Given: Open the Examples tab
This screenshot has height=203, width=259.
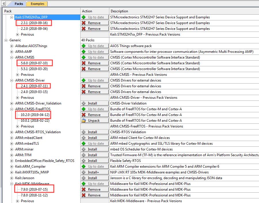Looking at the screenshot, I should pyautogui.click(x=37, y=4).
